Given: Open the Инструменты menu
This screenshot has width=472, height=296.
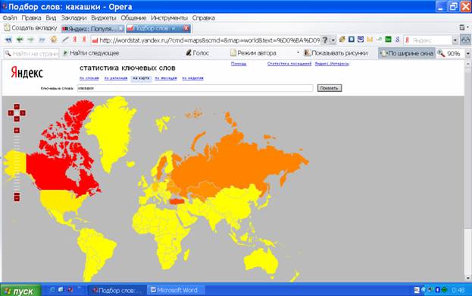Looking at the screenshot, I should click(x=169, y=17).
